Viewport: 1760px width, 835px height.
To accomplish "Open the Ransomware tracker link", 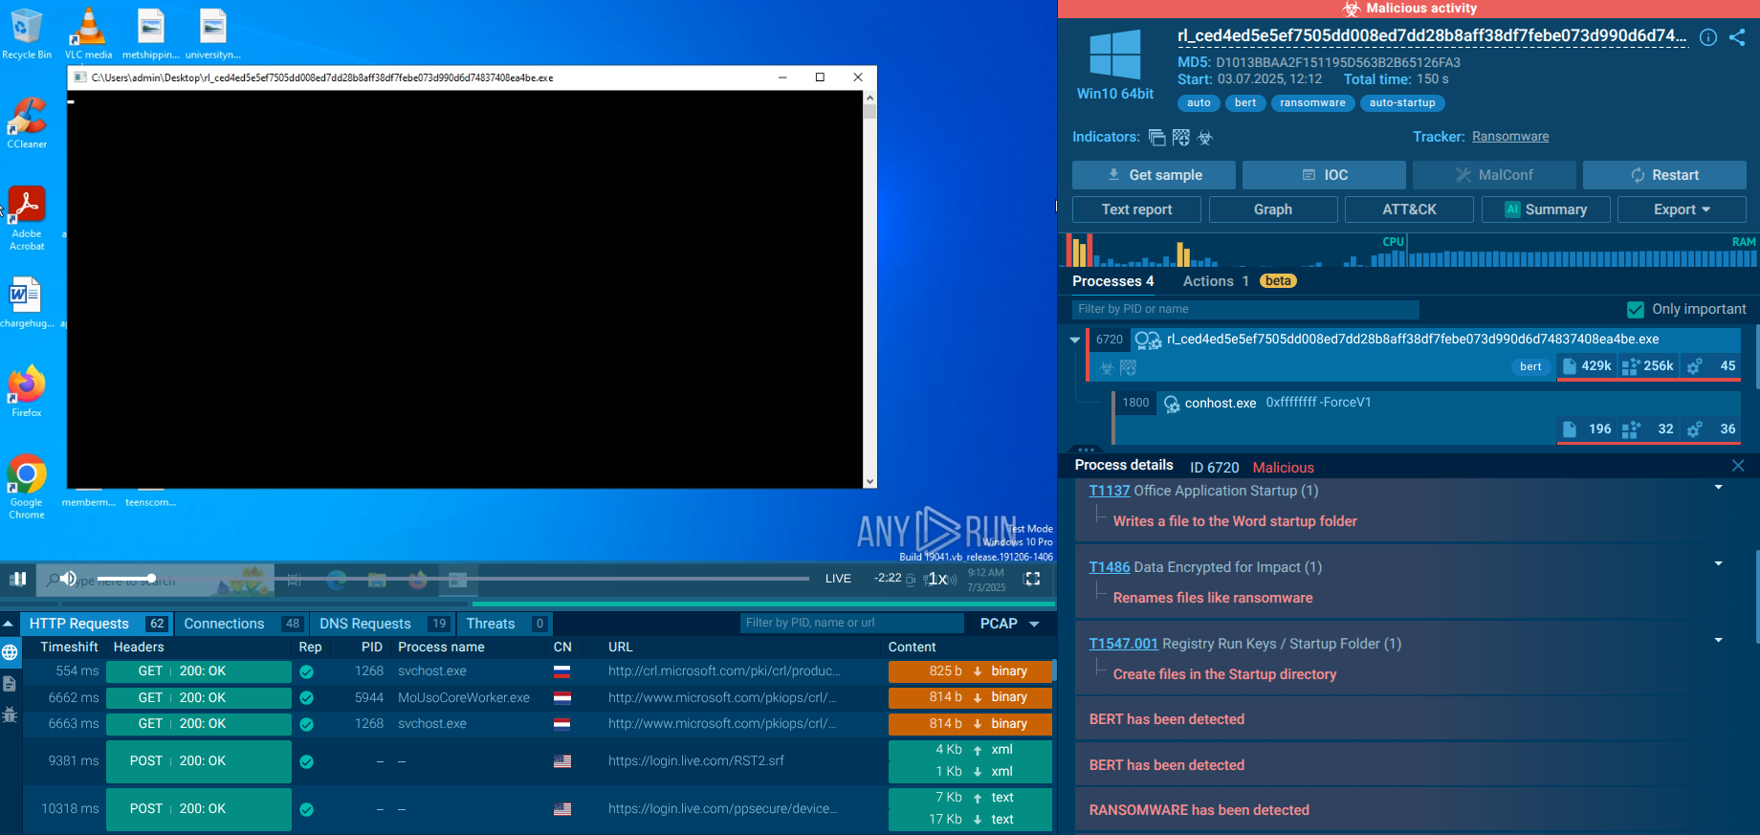I will [x=1510, y=137].
